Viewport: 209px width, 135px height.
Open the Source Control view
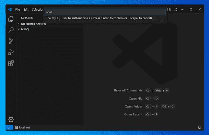pyautogui.click(x=11, y=41)
